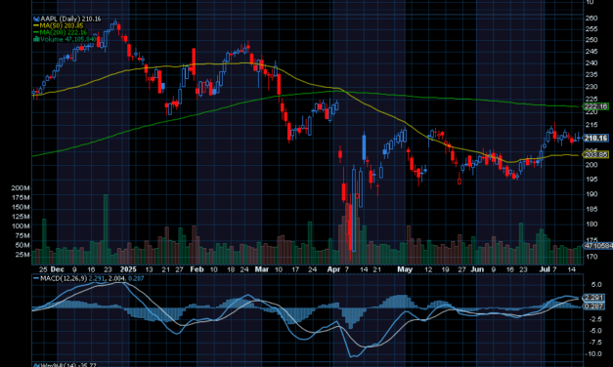Click the 18 date label after Feb
This screenshot has width=613, height=367.
pos(231,269)
